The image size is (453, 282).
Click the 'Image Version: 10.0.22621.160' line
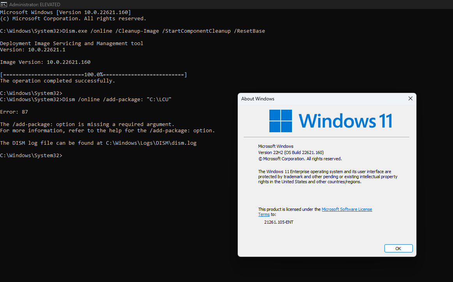tap(45, 62)
